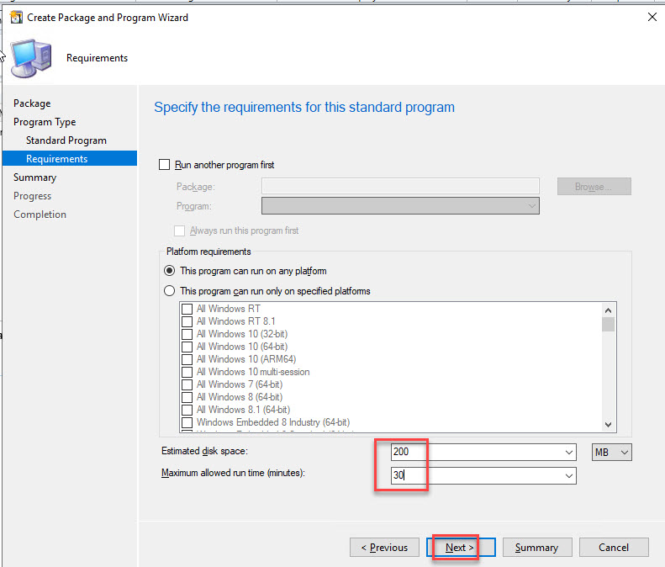Screen dimensions: 665x567
Task: Go to Package step in sidebar
Action: (x=32, y=103)
